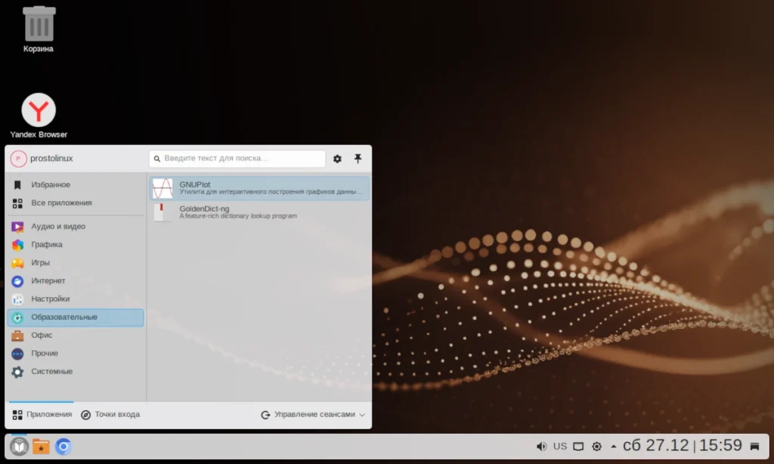Switch keyboard layout via US indicator
Screen dimensions: 774x464
[x=560, y=446]
